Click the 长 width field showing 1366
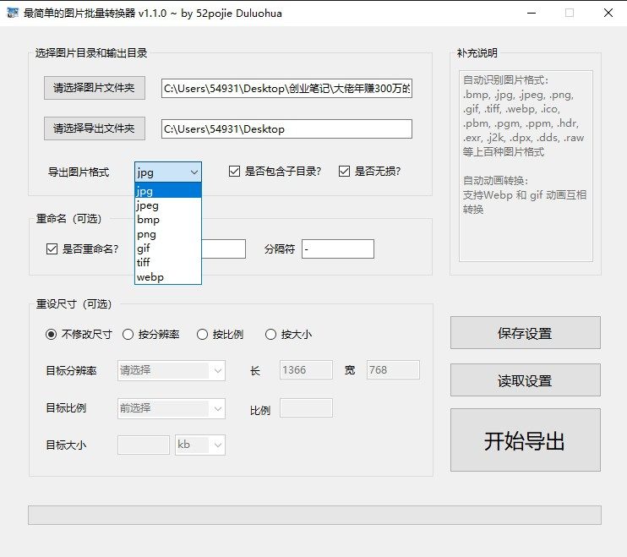 pyautogui.click(x=306, y=370)
